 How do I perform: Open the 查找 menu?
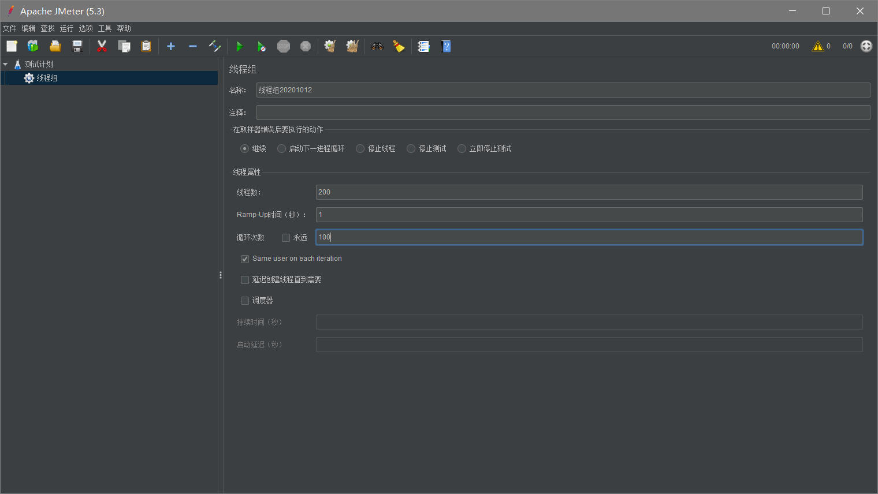click(47, 28)
